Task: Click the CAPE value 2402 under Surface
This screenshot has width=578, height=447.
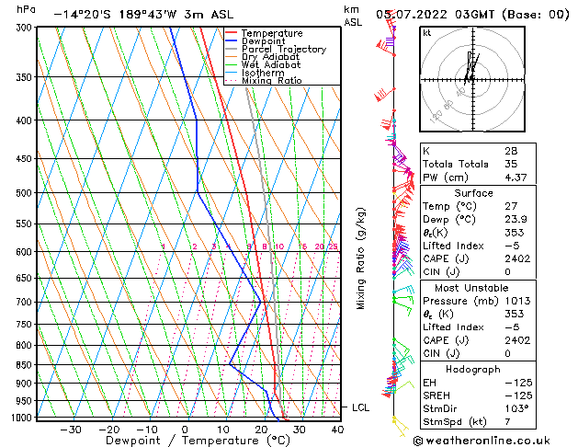Action: (x=517, y=258)
